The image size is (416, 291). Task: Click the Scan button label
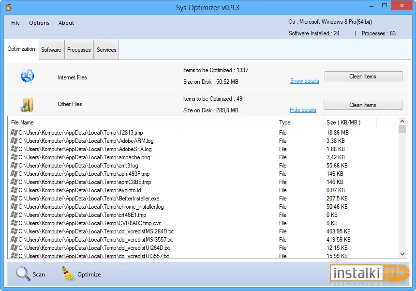pyautogui.click(x=39, y=274)
